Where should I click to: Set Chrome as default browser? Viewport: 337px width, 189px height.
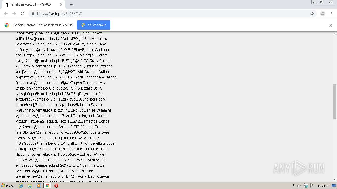coord(93,25)
